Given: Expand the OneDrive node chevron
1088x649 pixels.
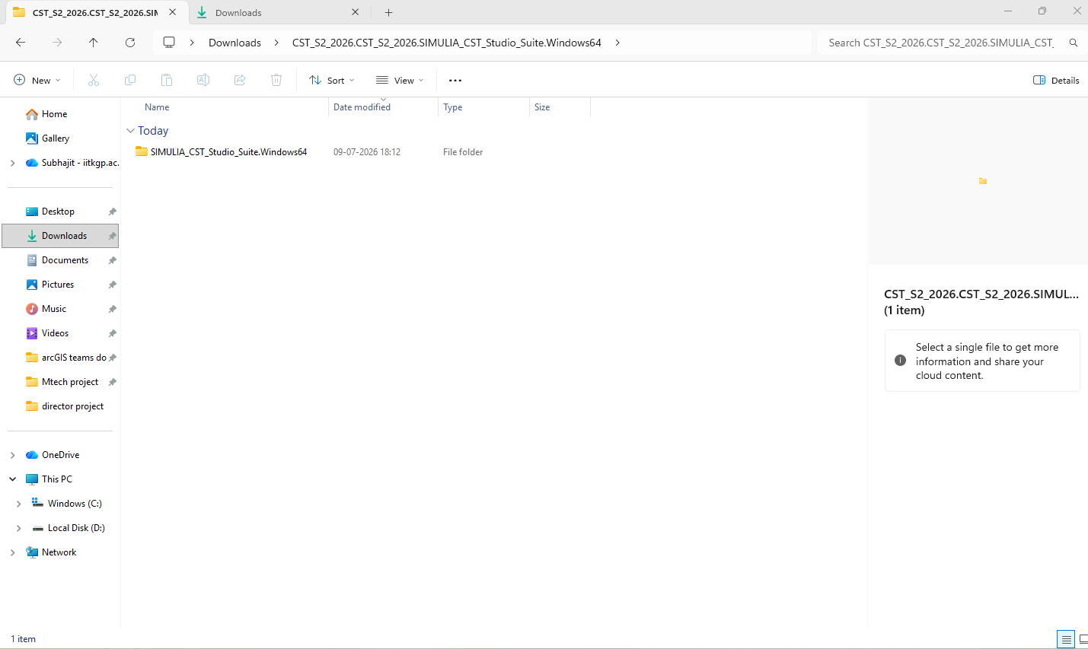Looking at the screenshot, I should click(x=12, y=455).
